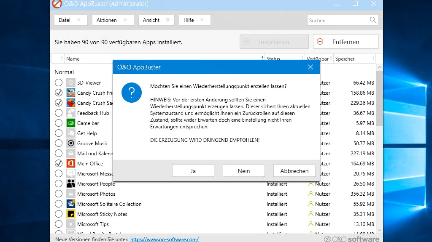432x242 pixels.
Task: Click the 356.32 MB size value
Action: [x=362, y=194]
